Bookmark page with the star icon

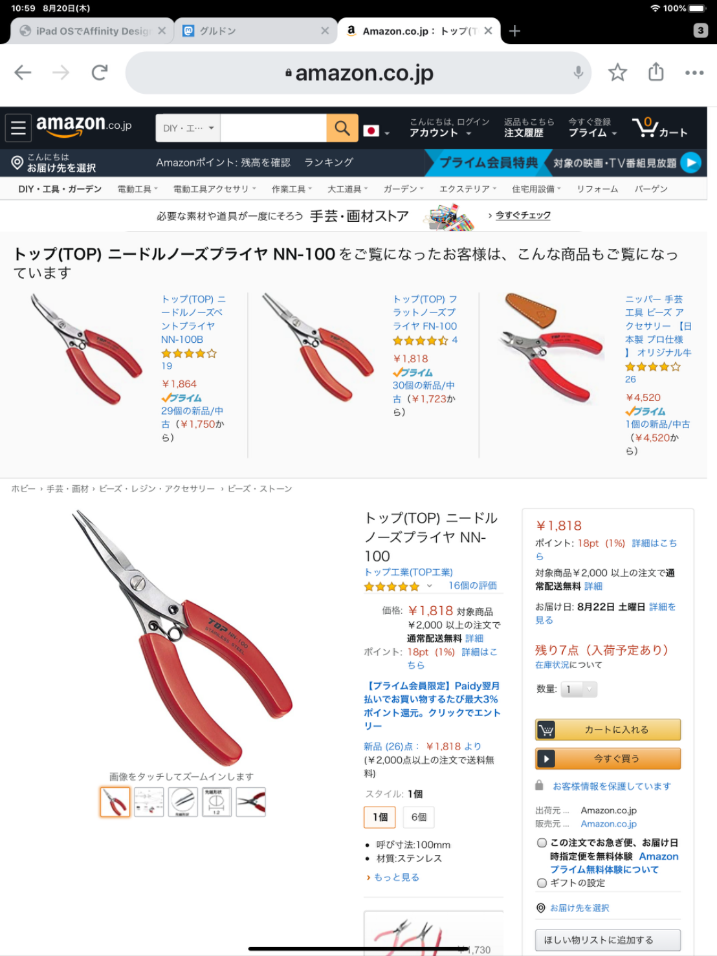[617, 72]
